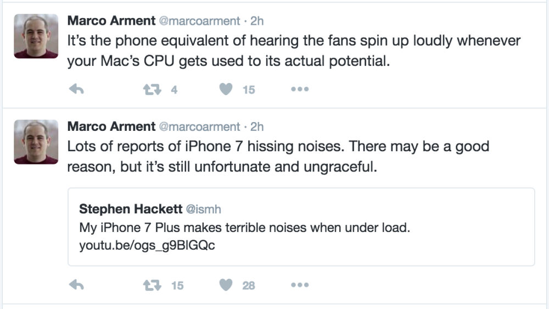Open the youtu.be/ogs_g9BlGQc link
Image resolution: width=549 pixels, height=309 pixels.
coord(147,245)
